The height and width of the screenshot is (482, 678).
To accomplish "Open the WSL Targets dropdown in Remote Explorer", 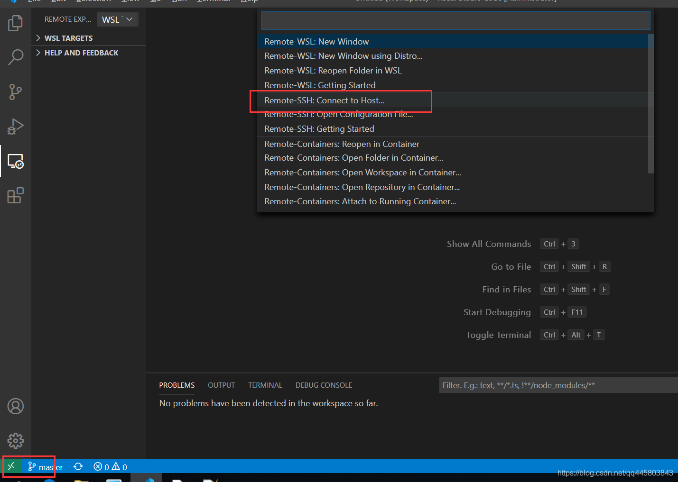I will pos(118,19).
